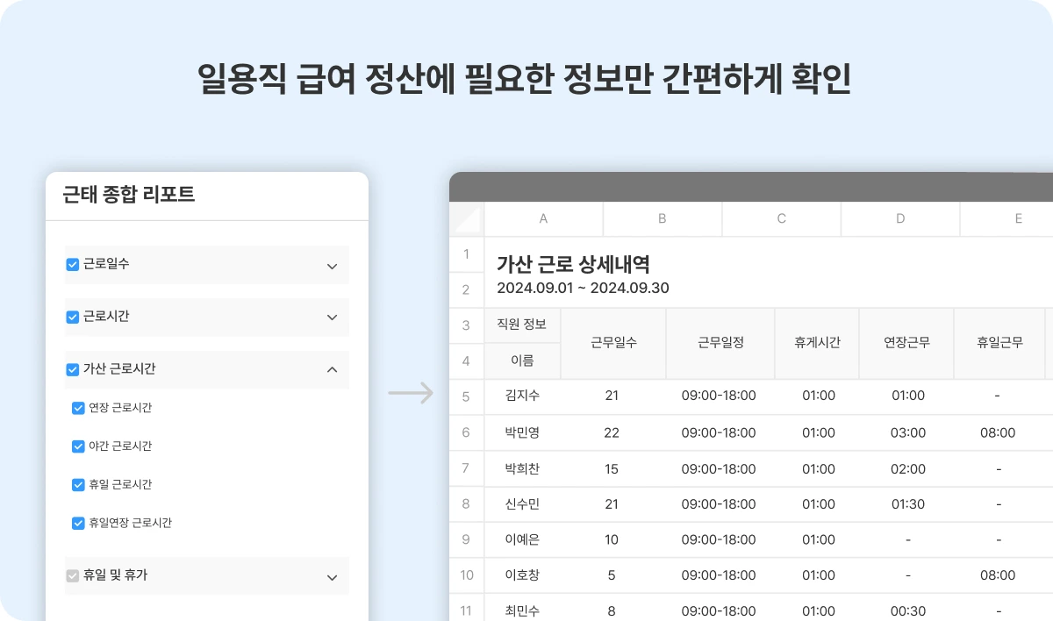1053x621 pixels.
Task: Disable the 근로시간 checkbox
Action: pos(73,317)
